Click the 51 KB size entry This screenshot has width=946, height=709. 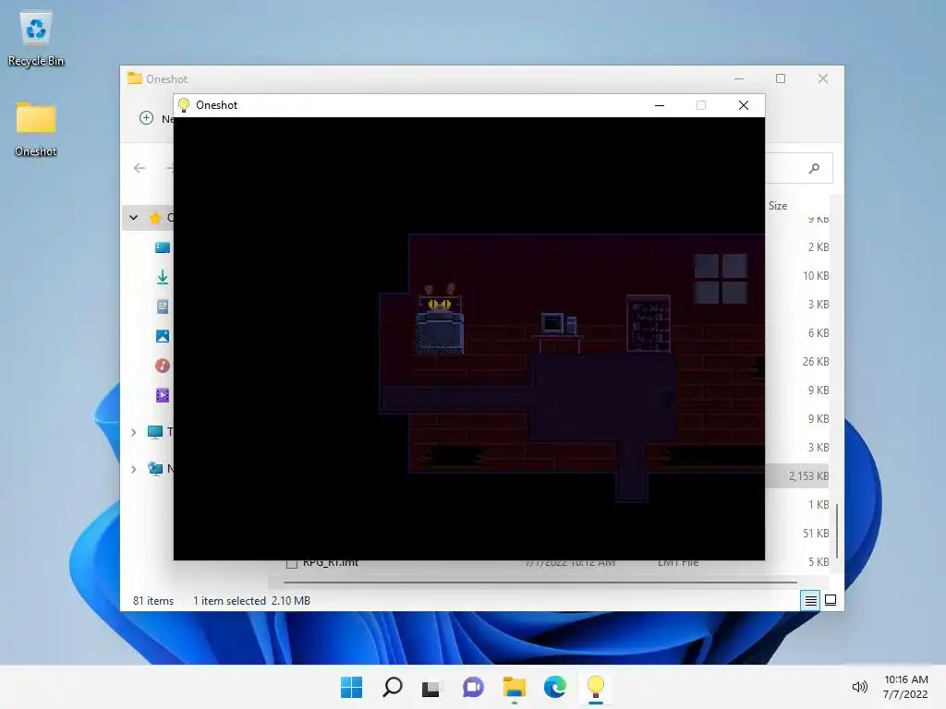point(816,533)
